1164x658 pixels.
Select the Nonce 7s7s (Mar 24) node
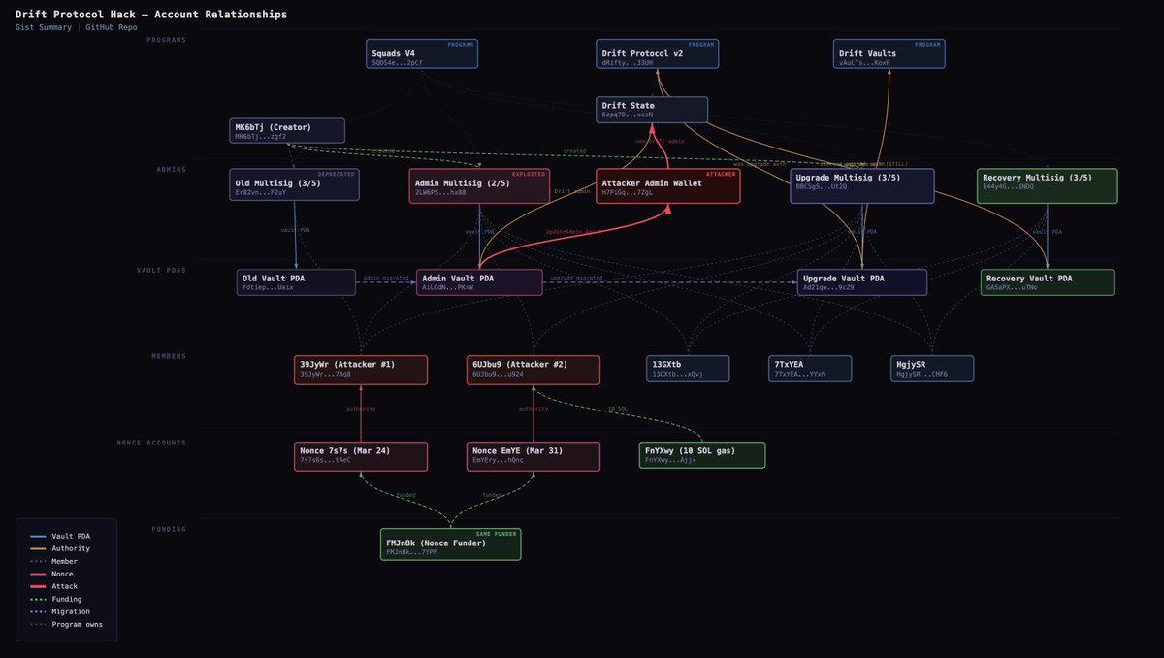(361, 456)
